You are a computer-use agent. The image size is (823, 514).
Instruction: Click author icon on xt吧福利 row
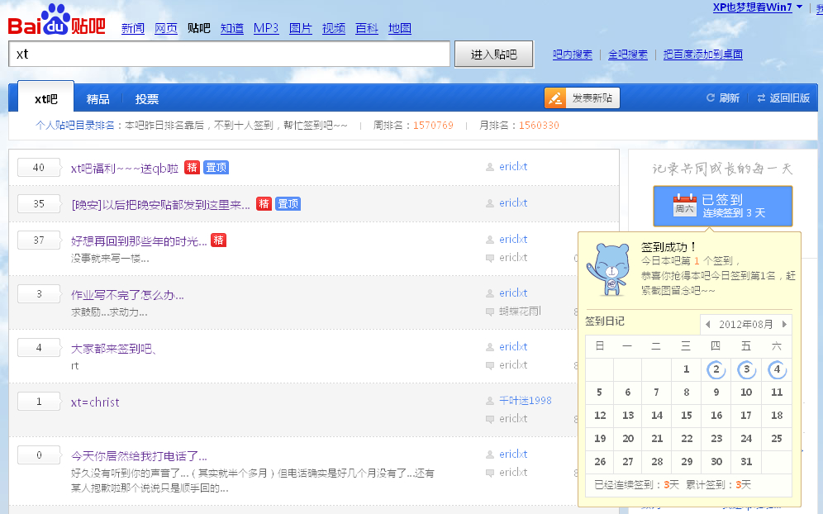click(x=490, y=167)
